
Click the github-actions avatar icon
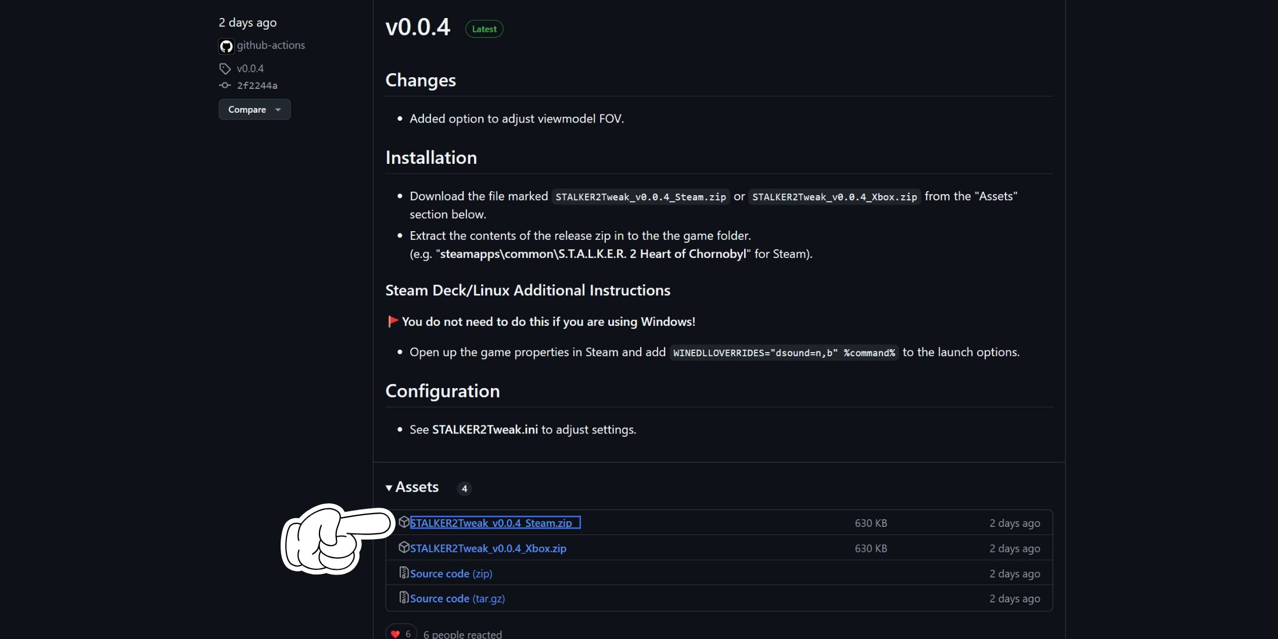click(226, 46)
